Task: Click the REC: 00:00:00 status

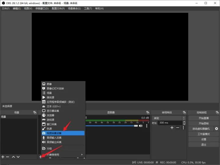Action: (168, 163)
